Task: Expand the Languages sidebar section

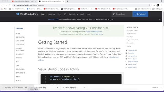Action: 20,44
